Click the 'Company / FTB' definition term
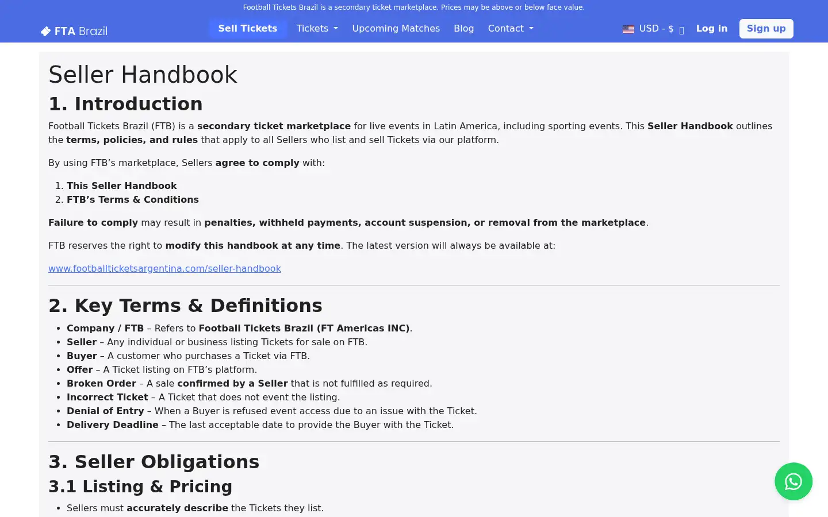828x517 pixels. pos(105,328)
